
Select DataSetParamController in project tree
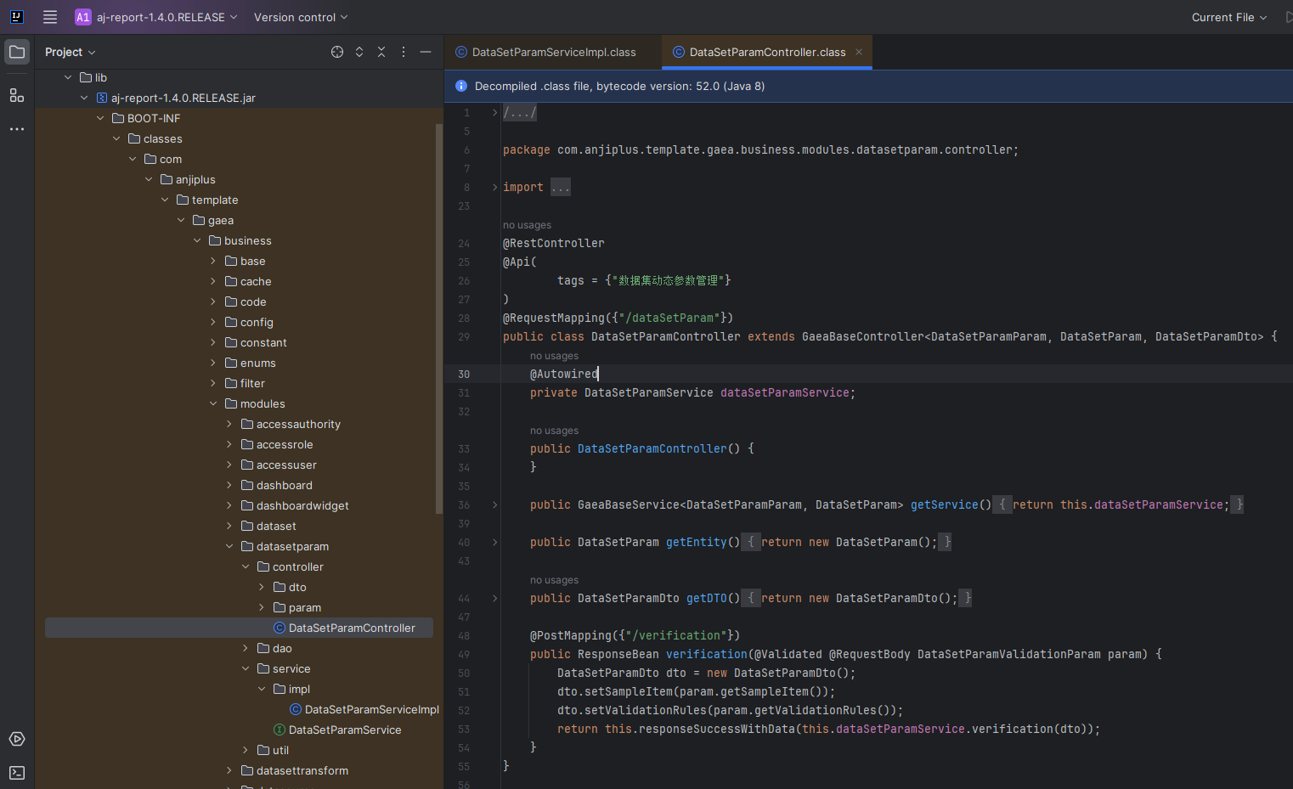[239, 628]
